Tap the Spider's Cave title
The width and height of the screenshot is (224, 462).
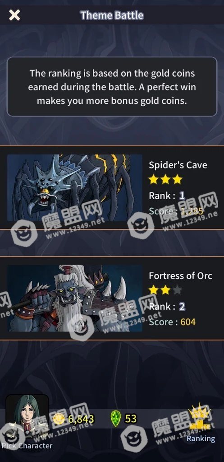click(x=178, y=165)
